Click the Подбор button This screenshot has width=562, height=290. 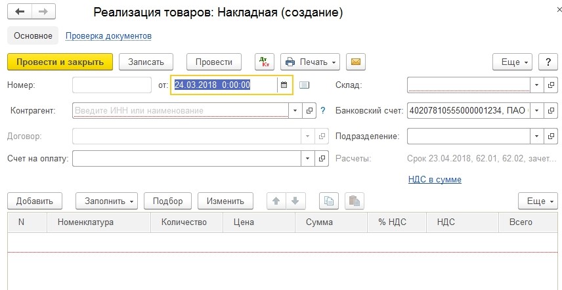coord(167,201)
